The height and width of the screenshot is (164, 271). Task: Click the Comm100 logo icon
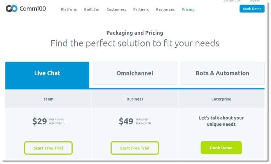coord(11,9)
